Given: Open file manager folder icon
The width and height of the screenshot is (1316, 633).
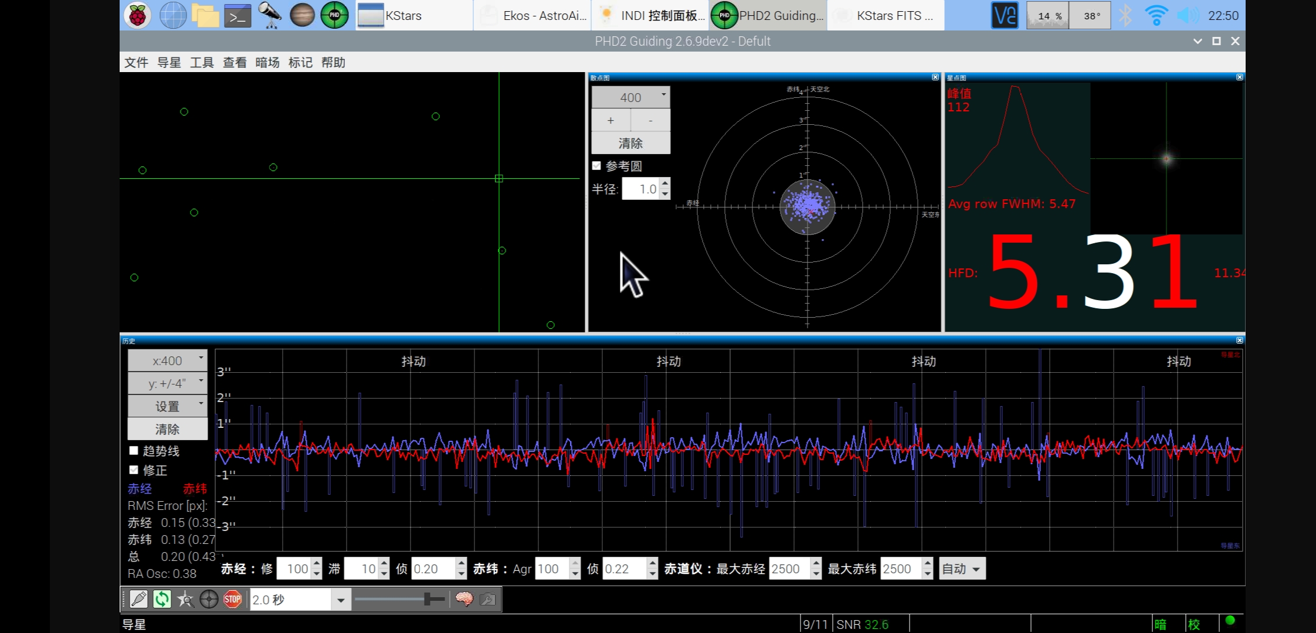Looking at the screenshot, I should tap(205, 15).
